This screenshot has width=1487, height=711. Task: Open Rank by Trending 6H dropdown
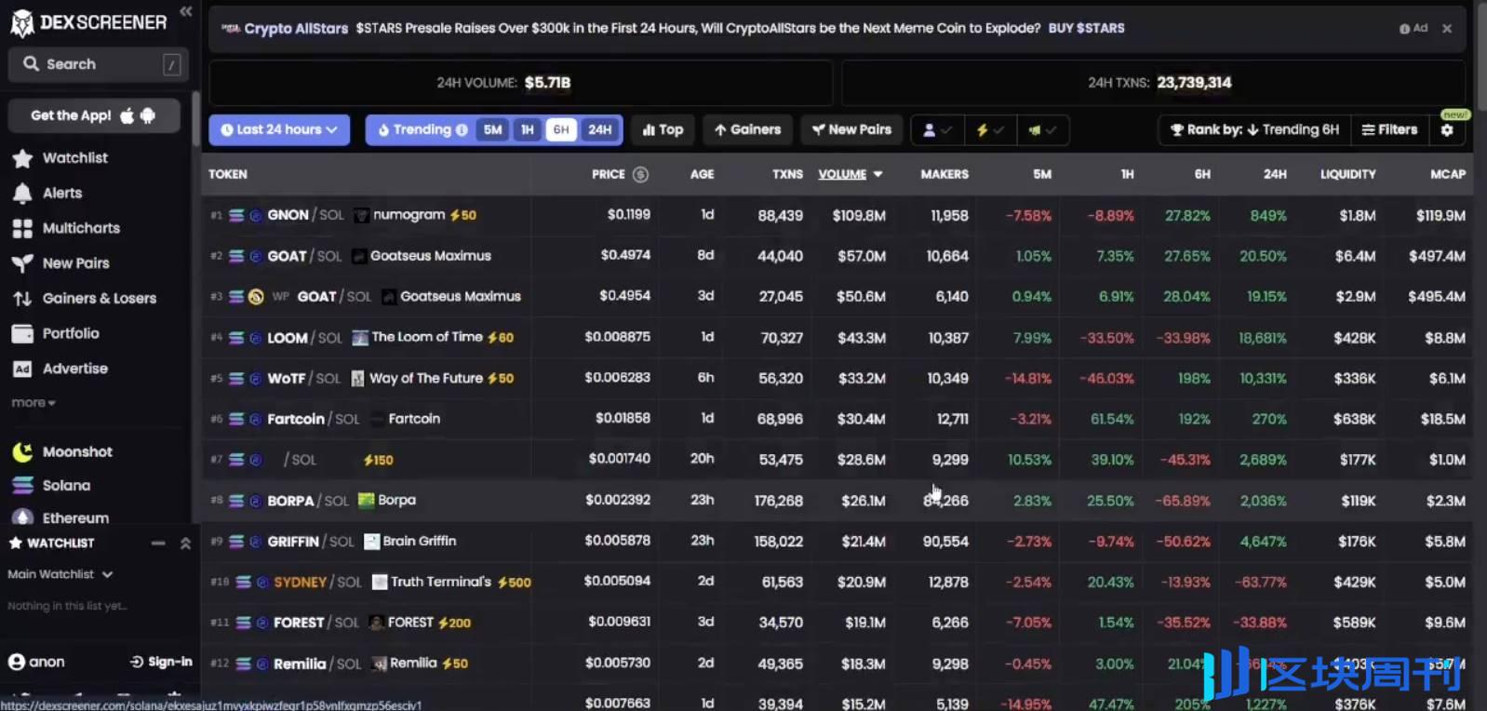[x=1253, y=130]
